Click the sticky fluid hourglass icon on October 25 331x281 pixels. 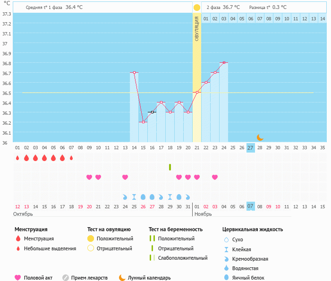click(x=134, y=196)
